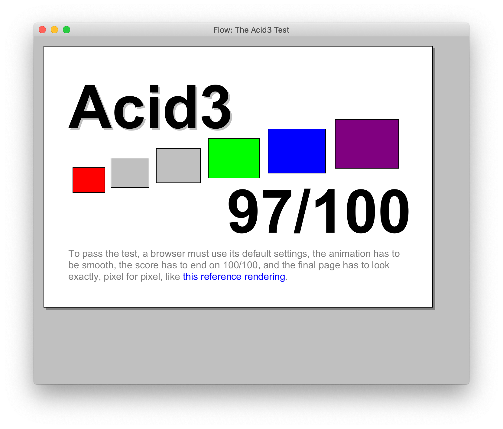Viewport: 503px width, 429px height.
Task: Click the '100' after the score's slash
Action: click(x=363, y=211)
